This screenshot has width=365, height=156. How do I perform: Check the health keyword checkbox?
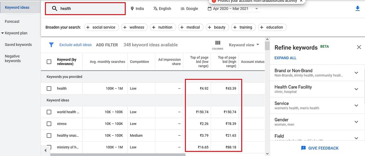point(49,88)
